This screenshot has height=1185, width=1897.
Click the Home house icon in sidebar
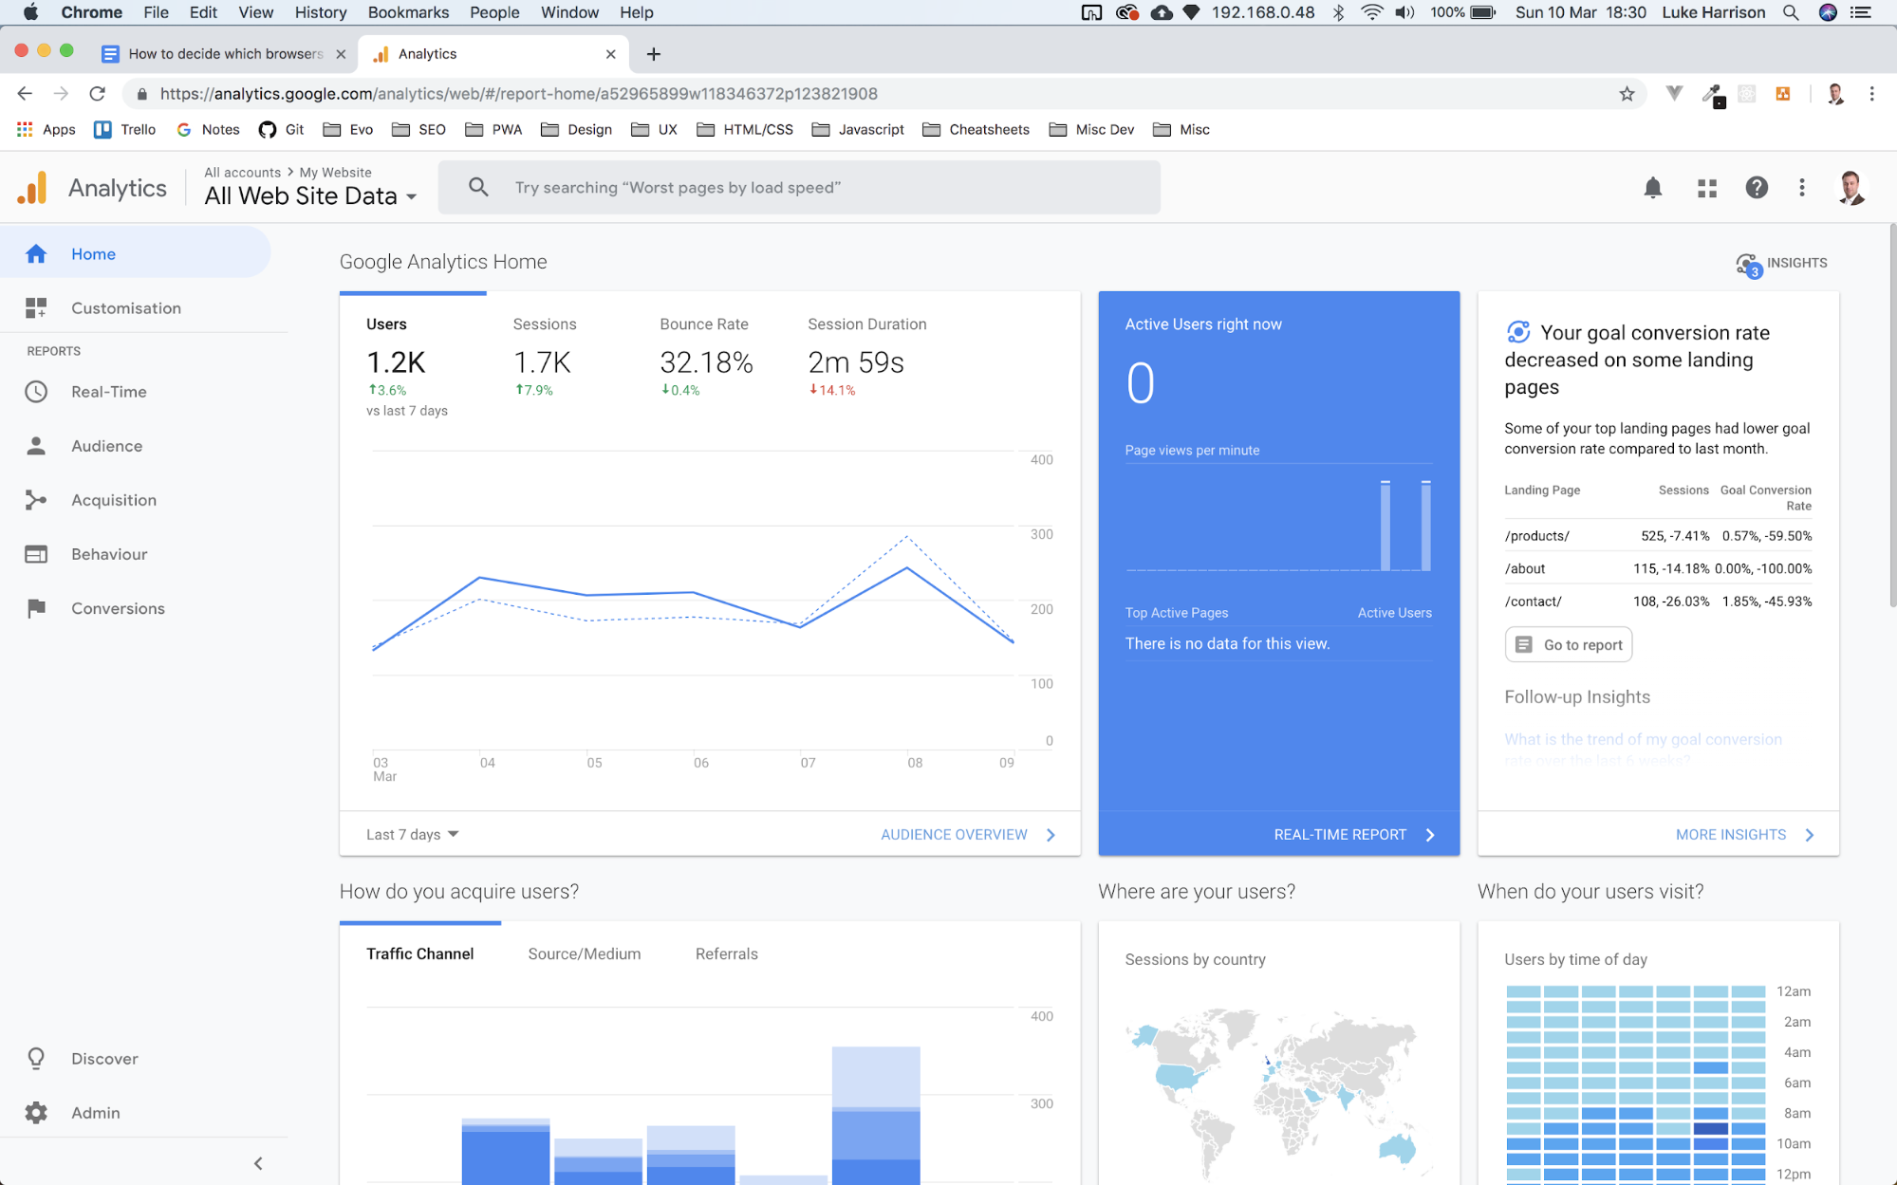(x=36, y=253)
